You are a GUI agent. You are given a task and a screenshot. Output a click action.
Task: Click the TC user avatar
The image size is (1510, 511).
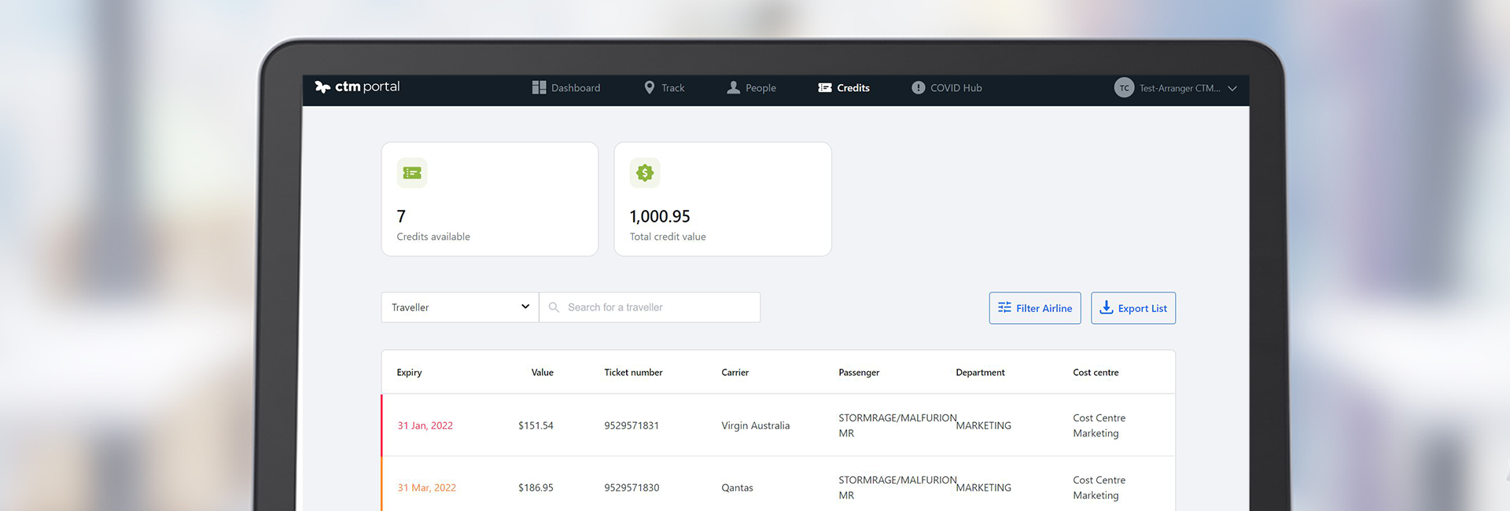[1124, 87]
